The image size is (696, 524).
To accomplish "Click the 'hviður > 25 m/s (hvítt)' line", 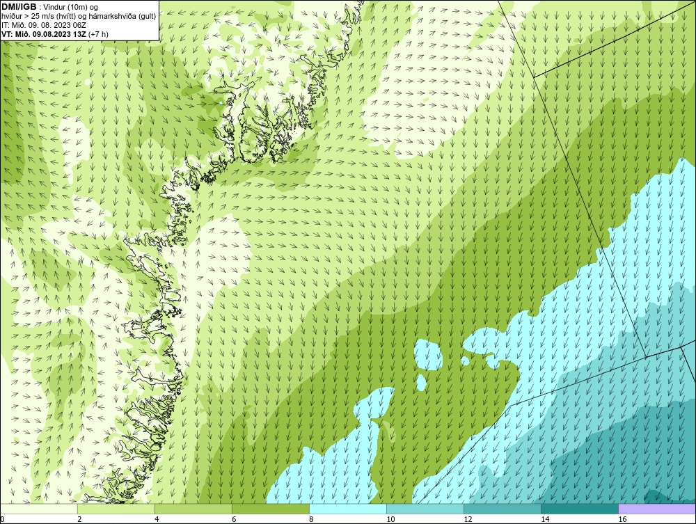I will (x=79, y=16).
